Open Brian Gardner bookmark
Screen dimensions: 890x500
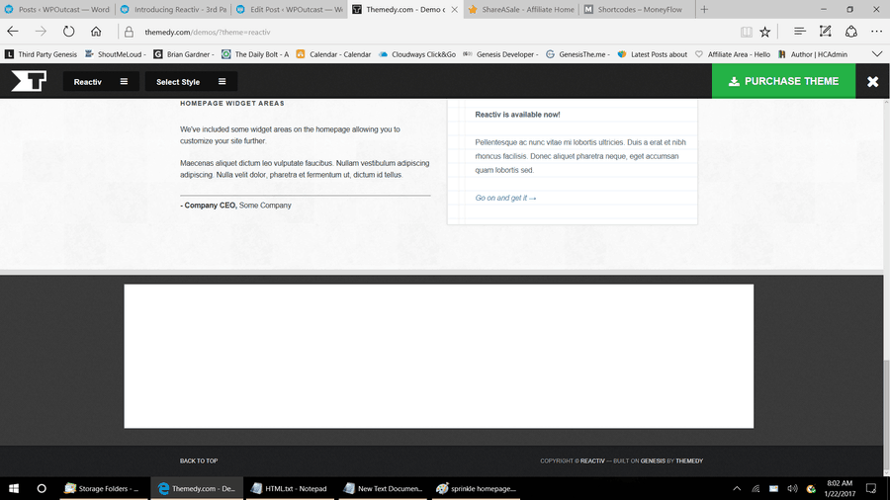tap(183, 54)
